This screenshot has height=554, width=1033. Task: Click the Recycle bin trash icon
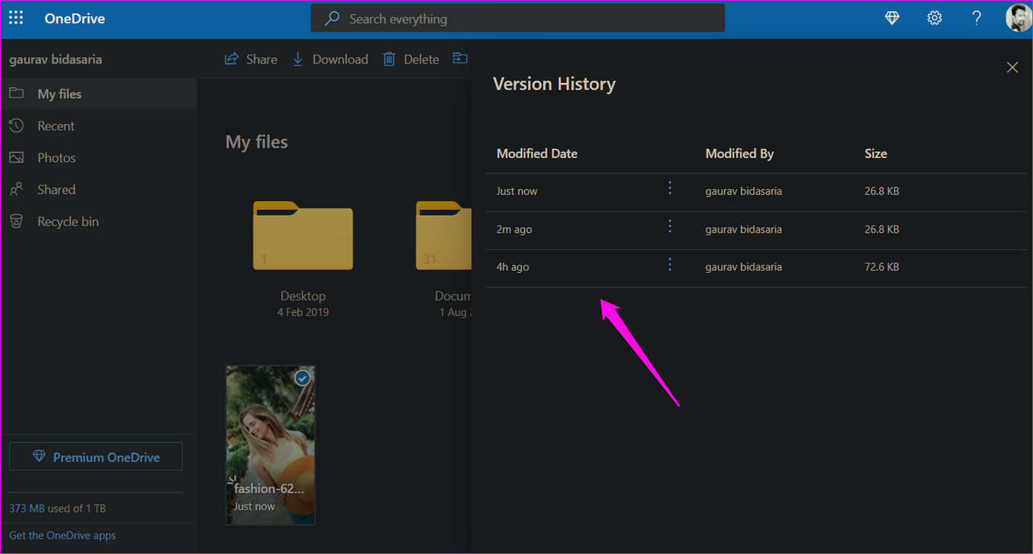16,221
